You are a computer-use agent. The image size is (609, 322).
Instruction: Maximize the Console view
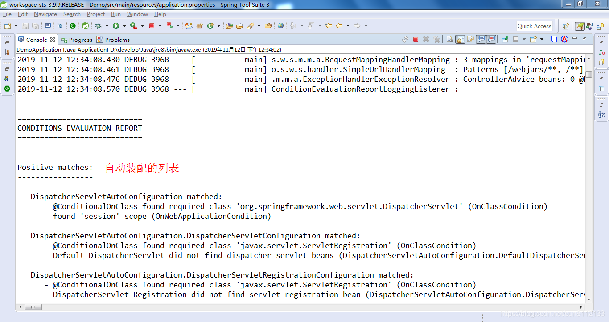585,39
